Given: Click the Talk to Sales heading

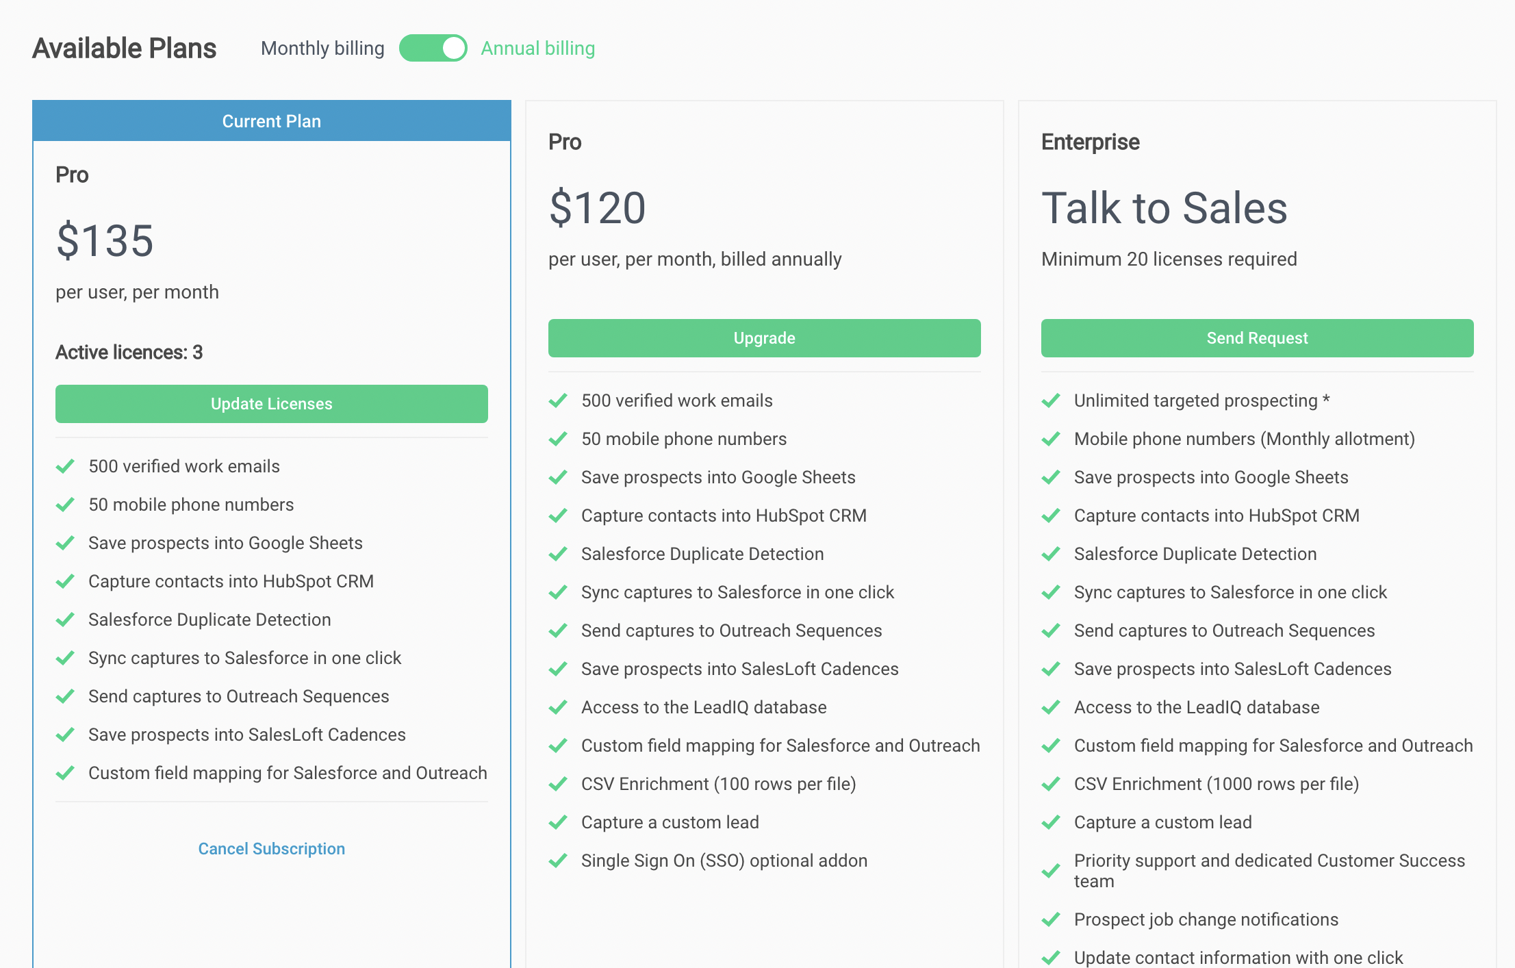Looking at the screenshot, I should click(1164, 208).
